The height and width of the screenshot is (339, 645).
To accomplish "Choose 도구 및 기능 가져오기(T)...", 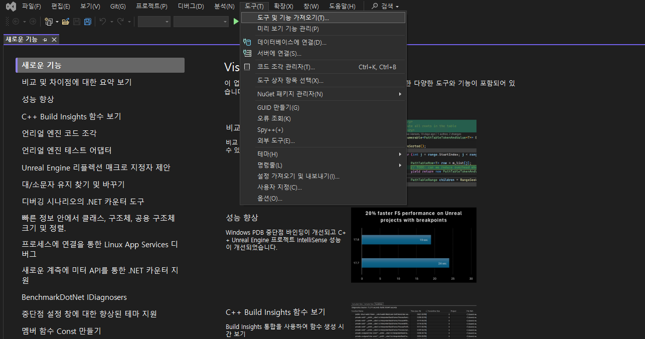I will (x=322, y=18).
